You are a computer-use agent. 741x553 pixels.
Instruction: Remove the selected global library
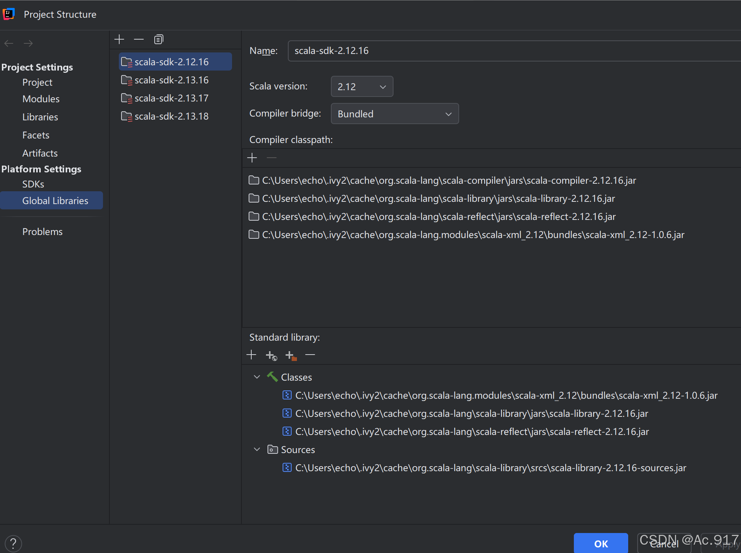[138, 39]
